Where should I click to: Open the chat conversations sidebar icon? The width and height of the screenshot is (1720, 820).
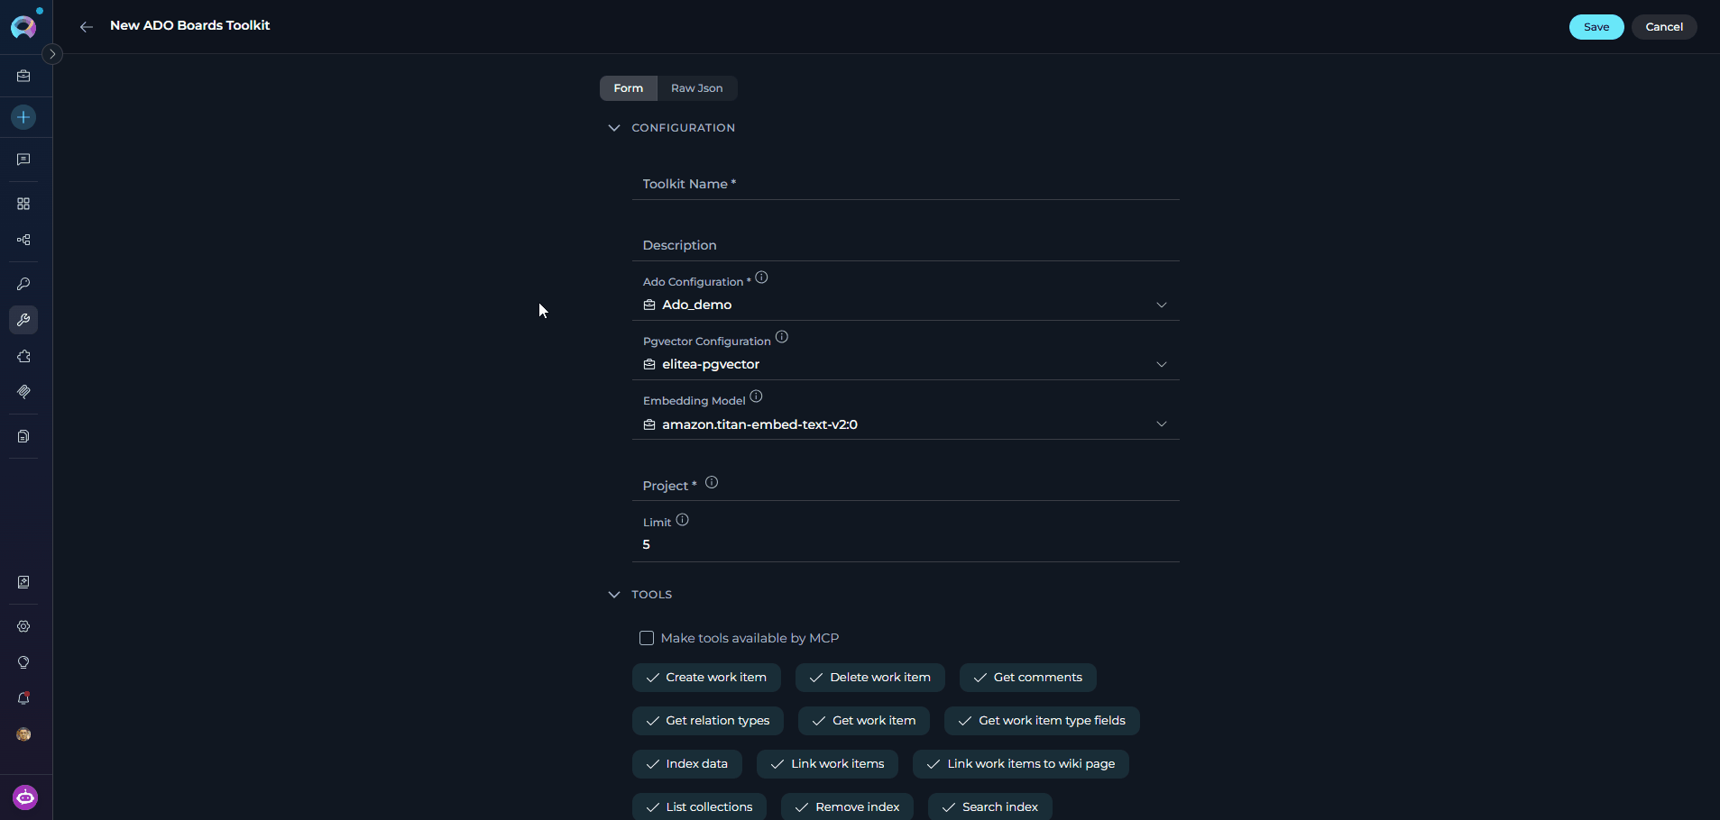[x=23, y=159]
